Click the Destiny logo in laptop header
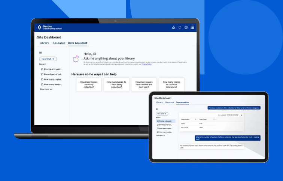 click(x=40, y=28)
